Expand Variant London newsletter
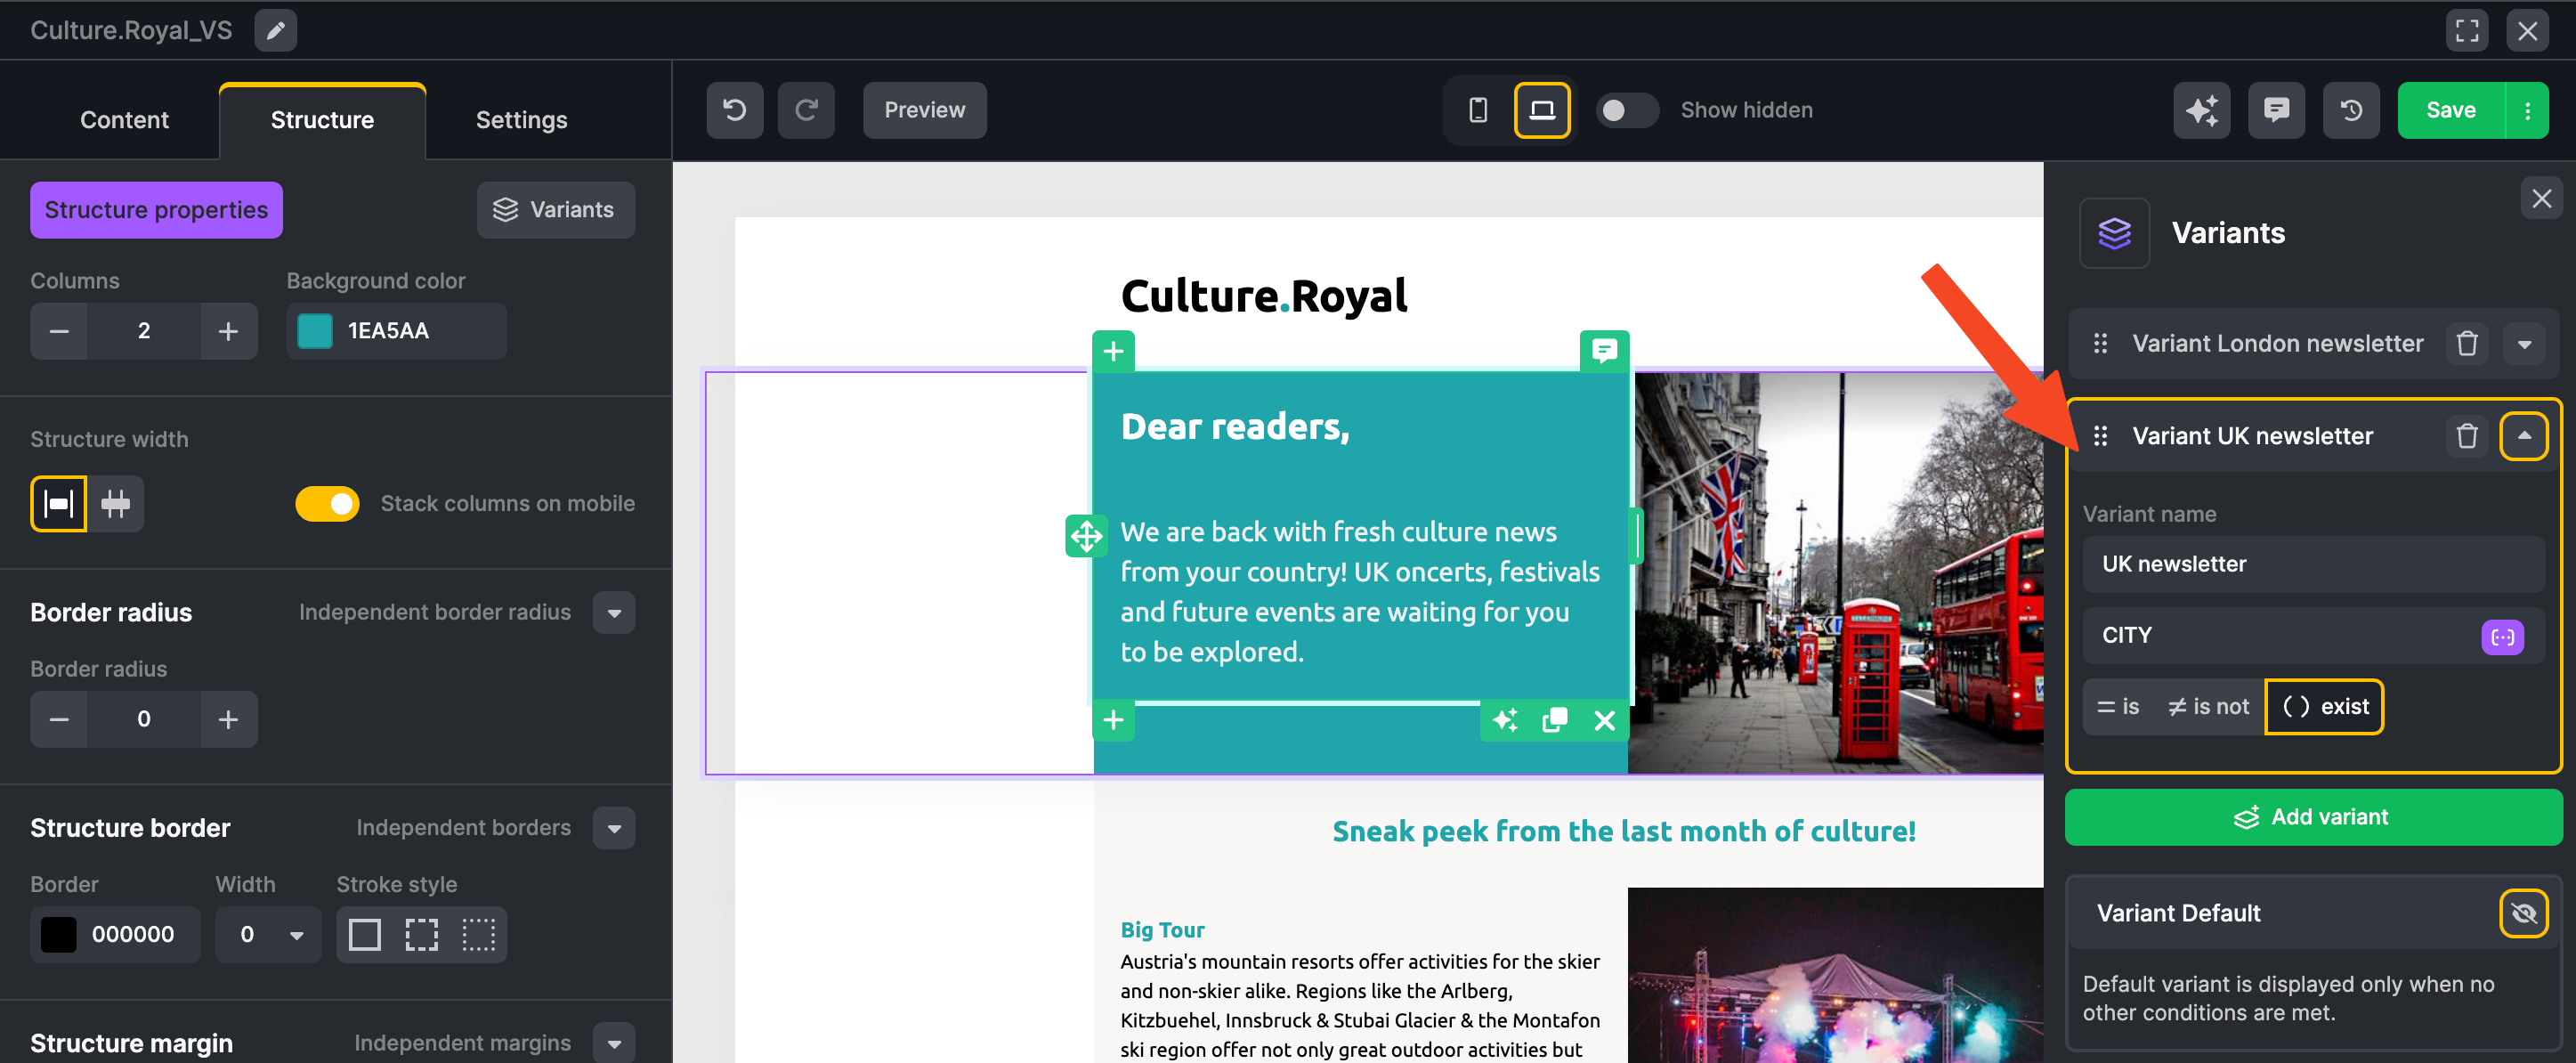Image resolution: width=2576 pixels, height=1063 pixels. pyautogui.click(x=2524, y=344)
